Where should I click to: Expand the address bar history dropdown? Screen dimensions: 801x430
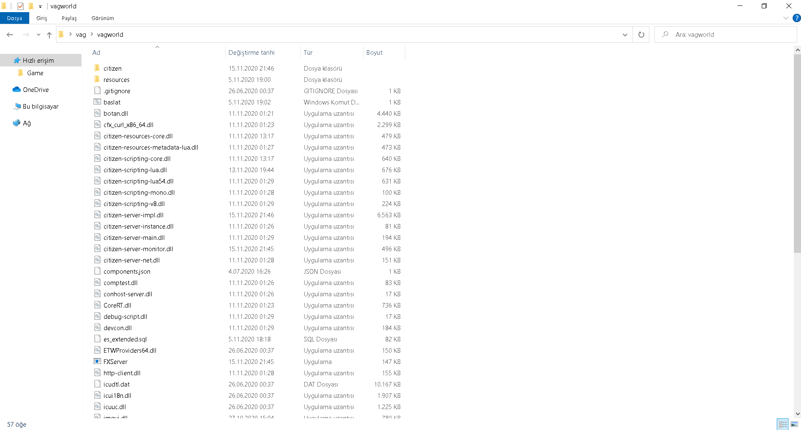tap(625, 35)
